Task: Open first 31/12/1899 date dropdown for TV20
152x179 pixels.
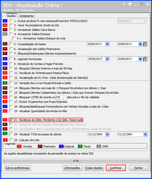Action: click(x=107, y=135)
